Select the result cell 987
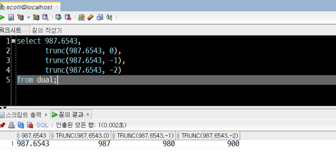This screenshot has width=336, height=162. click(x=80, y=144)
